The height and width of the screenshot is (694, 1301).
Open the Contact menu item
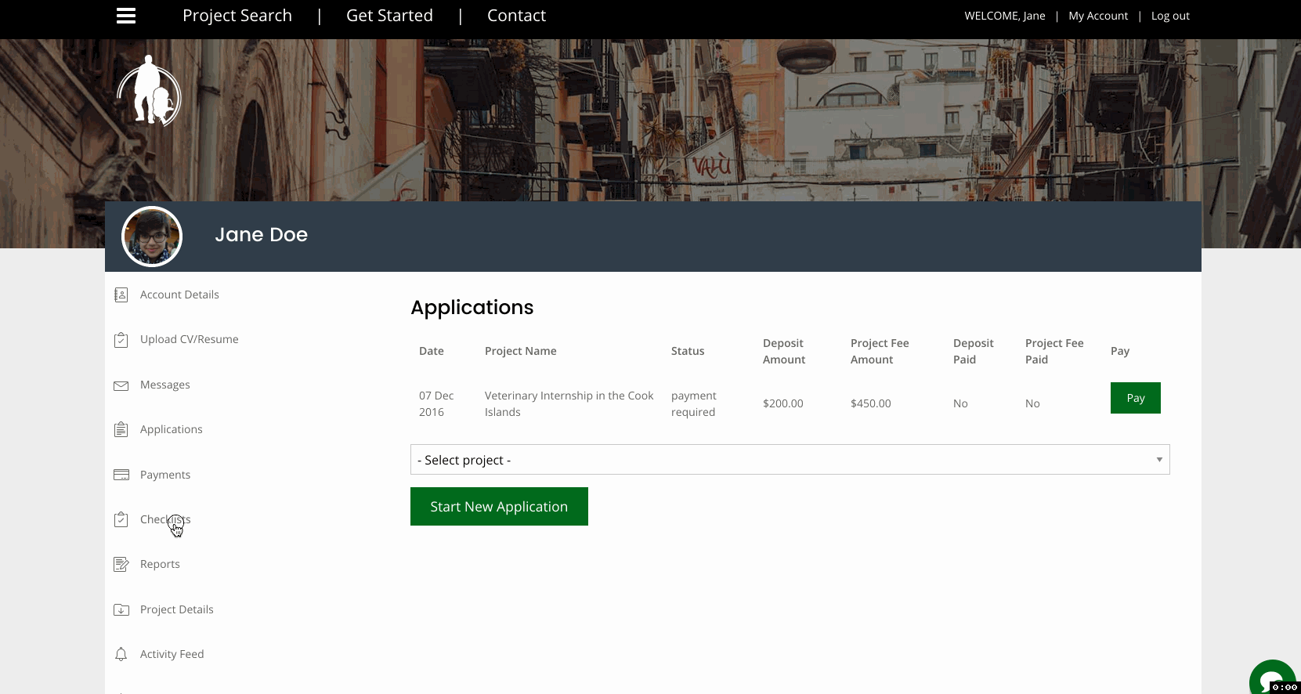(x=516, y=16)
